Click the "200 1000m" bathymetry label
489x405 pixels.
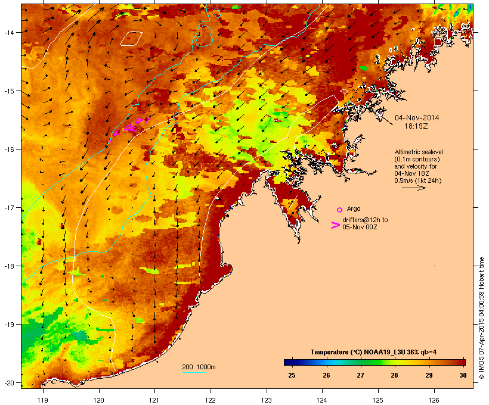[x=199, y=367]
